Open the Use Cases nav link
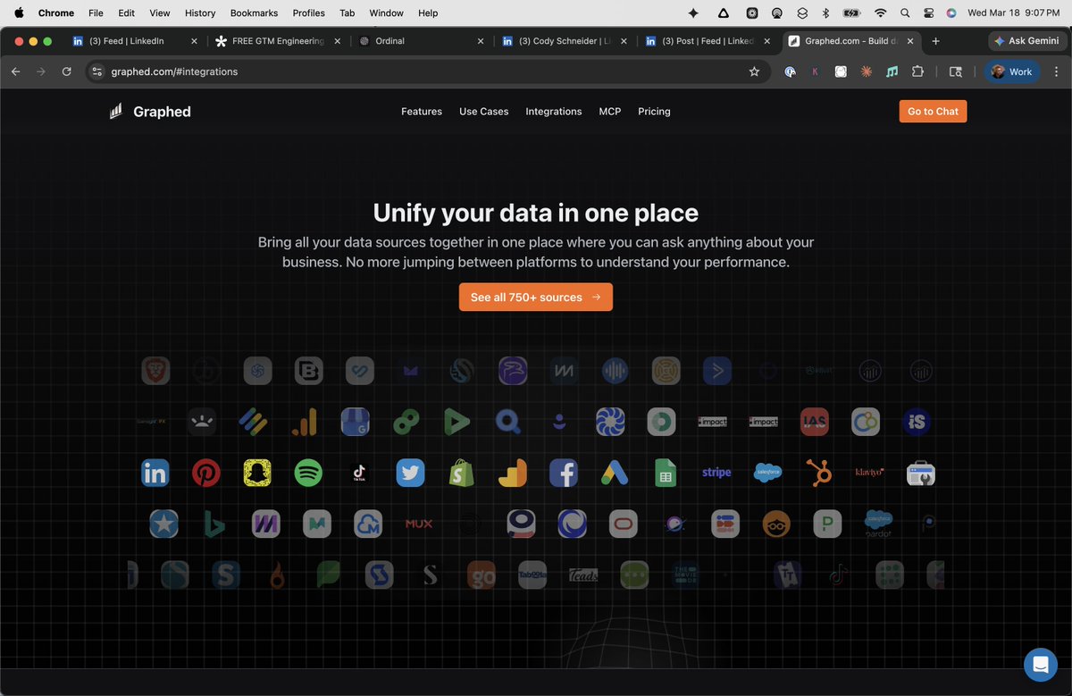1072x696 pixels. pyautogui.click(x=483, y=112)
